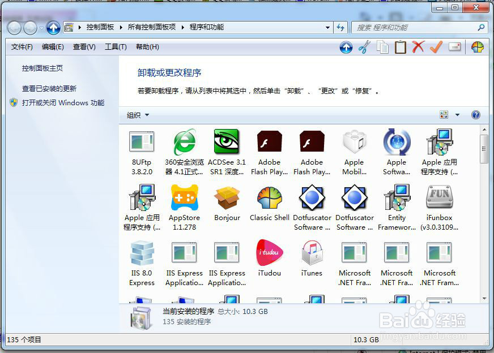Open 查看已安装的更新 link

[49, 89]
